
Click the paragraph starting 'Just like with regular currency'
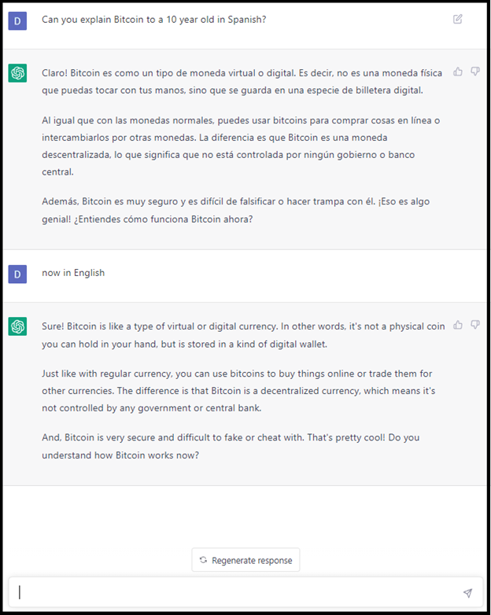pos(238,391)
